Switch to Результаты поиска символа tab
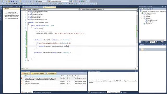 [42, 92]
